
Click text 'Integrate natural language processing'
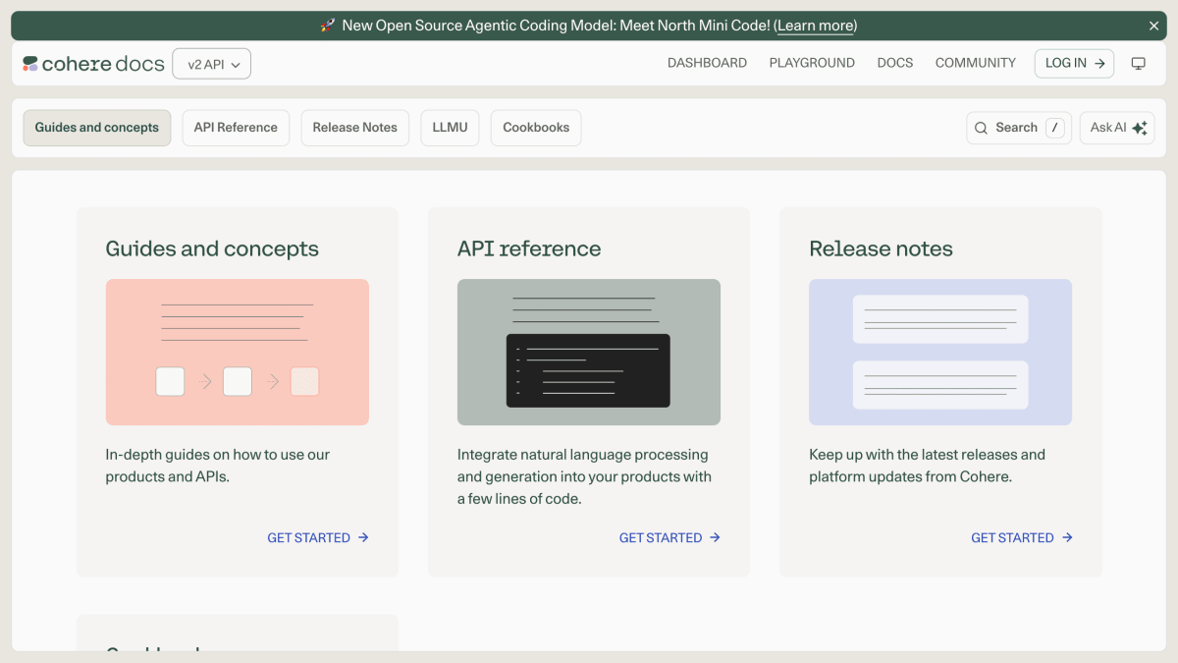tap(583, 455)
